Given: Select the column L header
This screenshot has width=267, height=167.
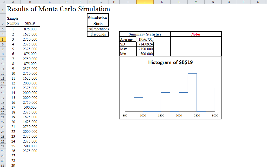Looking at the screenshot, I should click(179, 2).
